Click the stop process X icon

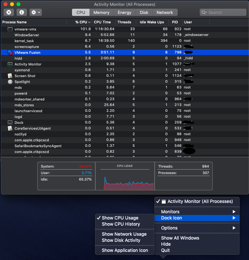9,12
